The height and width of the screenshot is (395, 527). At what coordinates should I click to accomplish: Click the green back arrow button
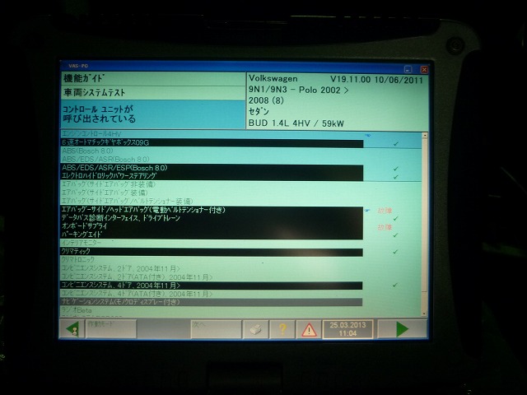click(x=72, y=329)
